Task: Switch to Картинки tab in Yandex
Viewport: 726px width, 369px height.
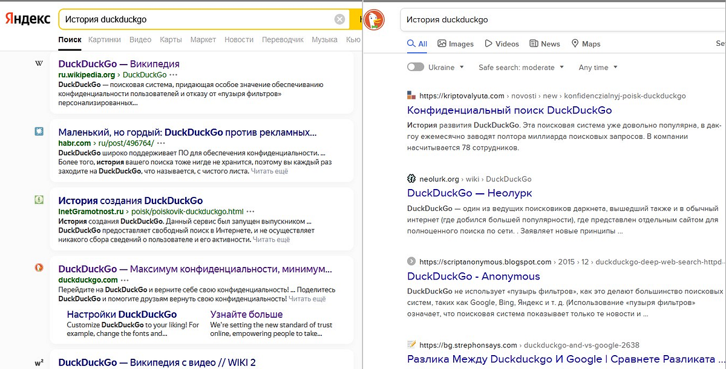Action: 104,40
